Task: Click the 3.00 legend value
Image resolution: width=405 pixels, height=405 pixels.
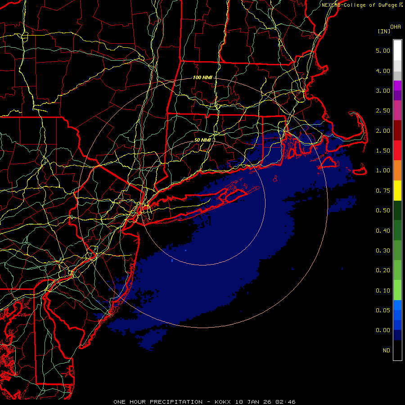Action: 383,90
